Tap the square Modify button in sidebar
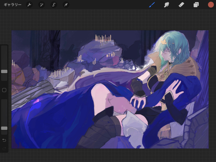 [x=4, y=90]
